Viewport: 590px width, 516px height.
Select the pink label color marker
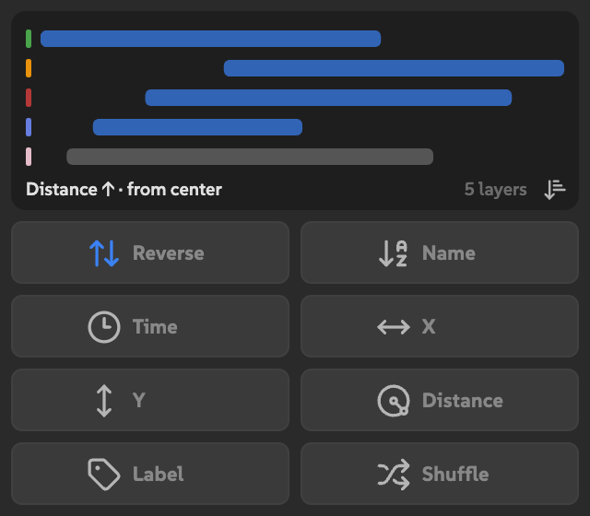[x=29, y=157]
